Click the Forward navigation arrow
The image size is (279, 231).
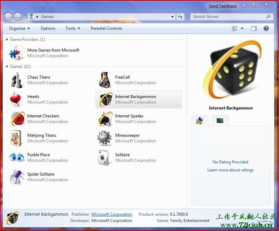click(18, 17)
